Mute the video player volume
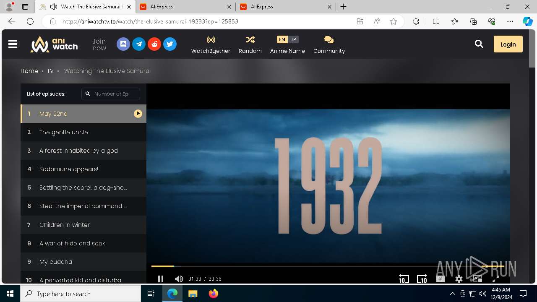537x302 pixels. pos(179,279)
